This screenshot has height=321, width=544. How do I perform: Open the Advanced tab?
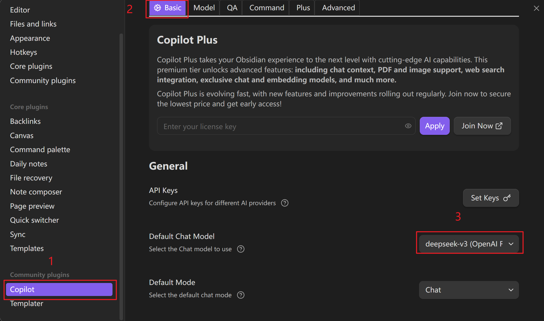pos(338,8)
